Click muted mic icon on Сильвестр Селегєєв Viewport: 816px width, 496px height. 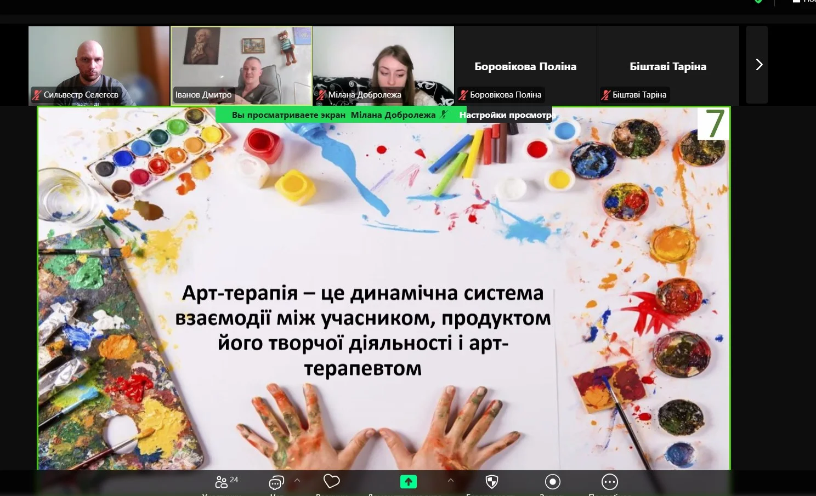coord(37,95)
